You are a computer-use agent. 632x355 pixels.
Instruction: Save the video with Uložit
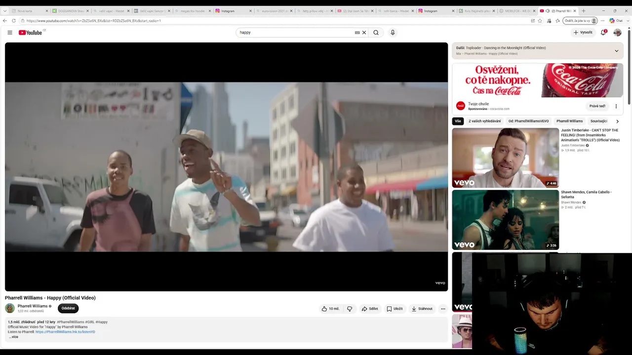click(395, 309)
